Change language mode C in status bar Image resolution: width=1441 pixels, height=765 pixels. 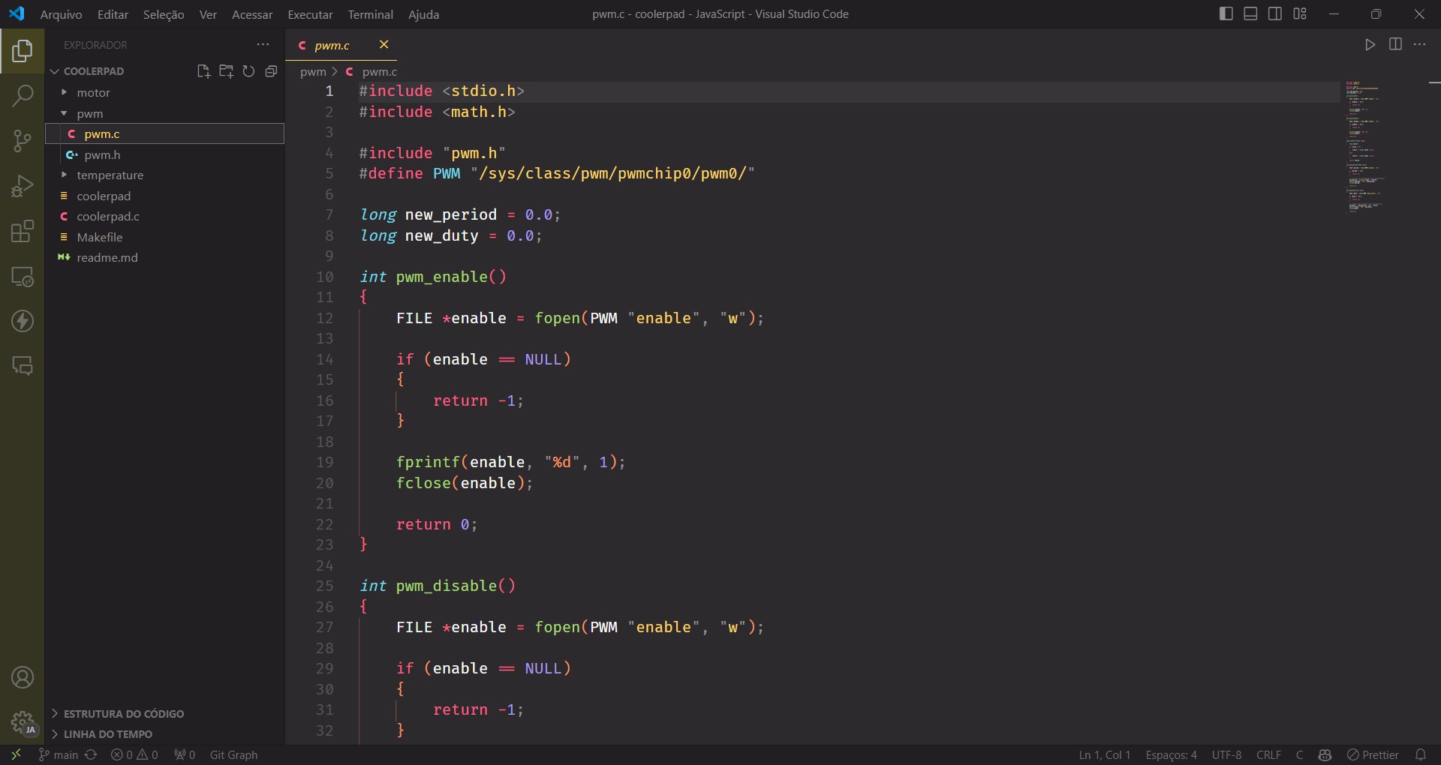coord(1299,754)
